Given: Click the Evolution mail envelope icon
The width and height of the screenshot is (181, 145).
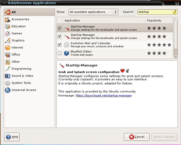Looking at the screenshot, I should pos(67,45).
